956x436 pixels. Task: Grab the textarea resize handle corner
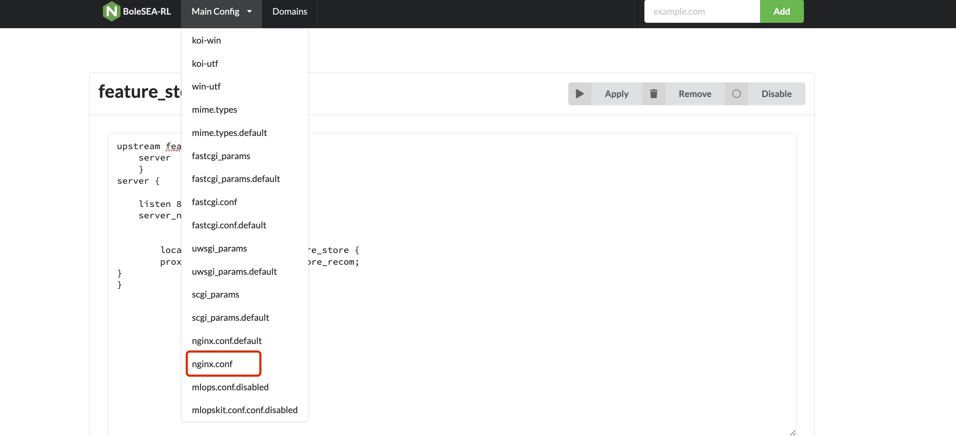pos(793,432)
